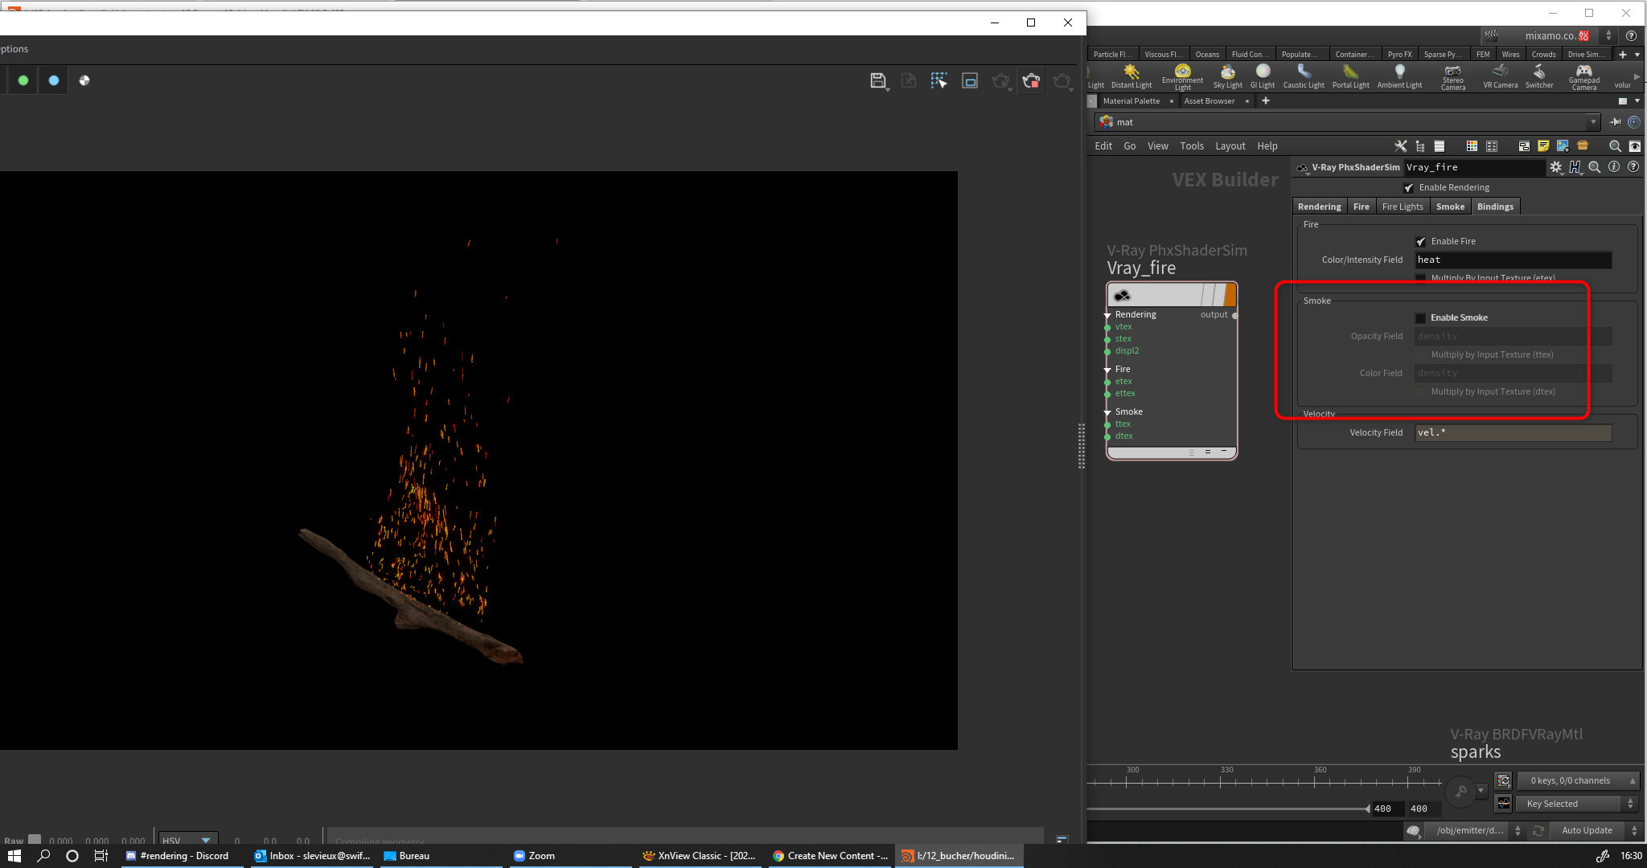This screenshot has width=1647, height=868.
Task: Click the wrench icon in network toolbar
Action: click(x=1400, y=146)
